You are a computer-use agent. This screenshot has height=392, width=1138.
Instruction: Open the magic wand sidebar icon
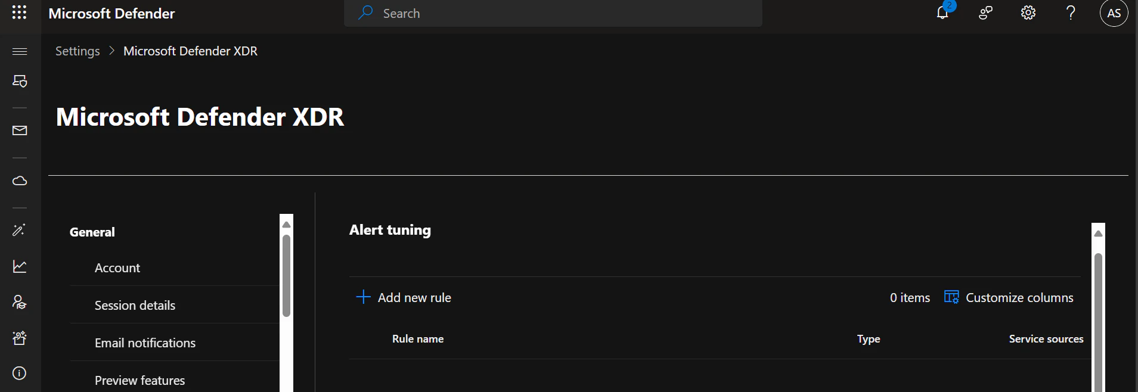[19, 230]
